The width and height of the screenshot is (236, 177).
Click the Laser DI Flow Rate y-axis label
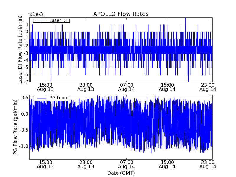20,50
